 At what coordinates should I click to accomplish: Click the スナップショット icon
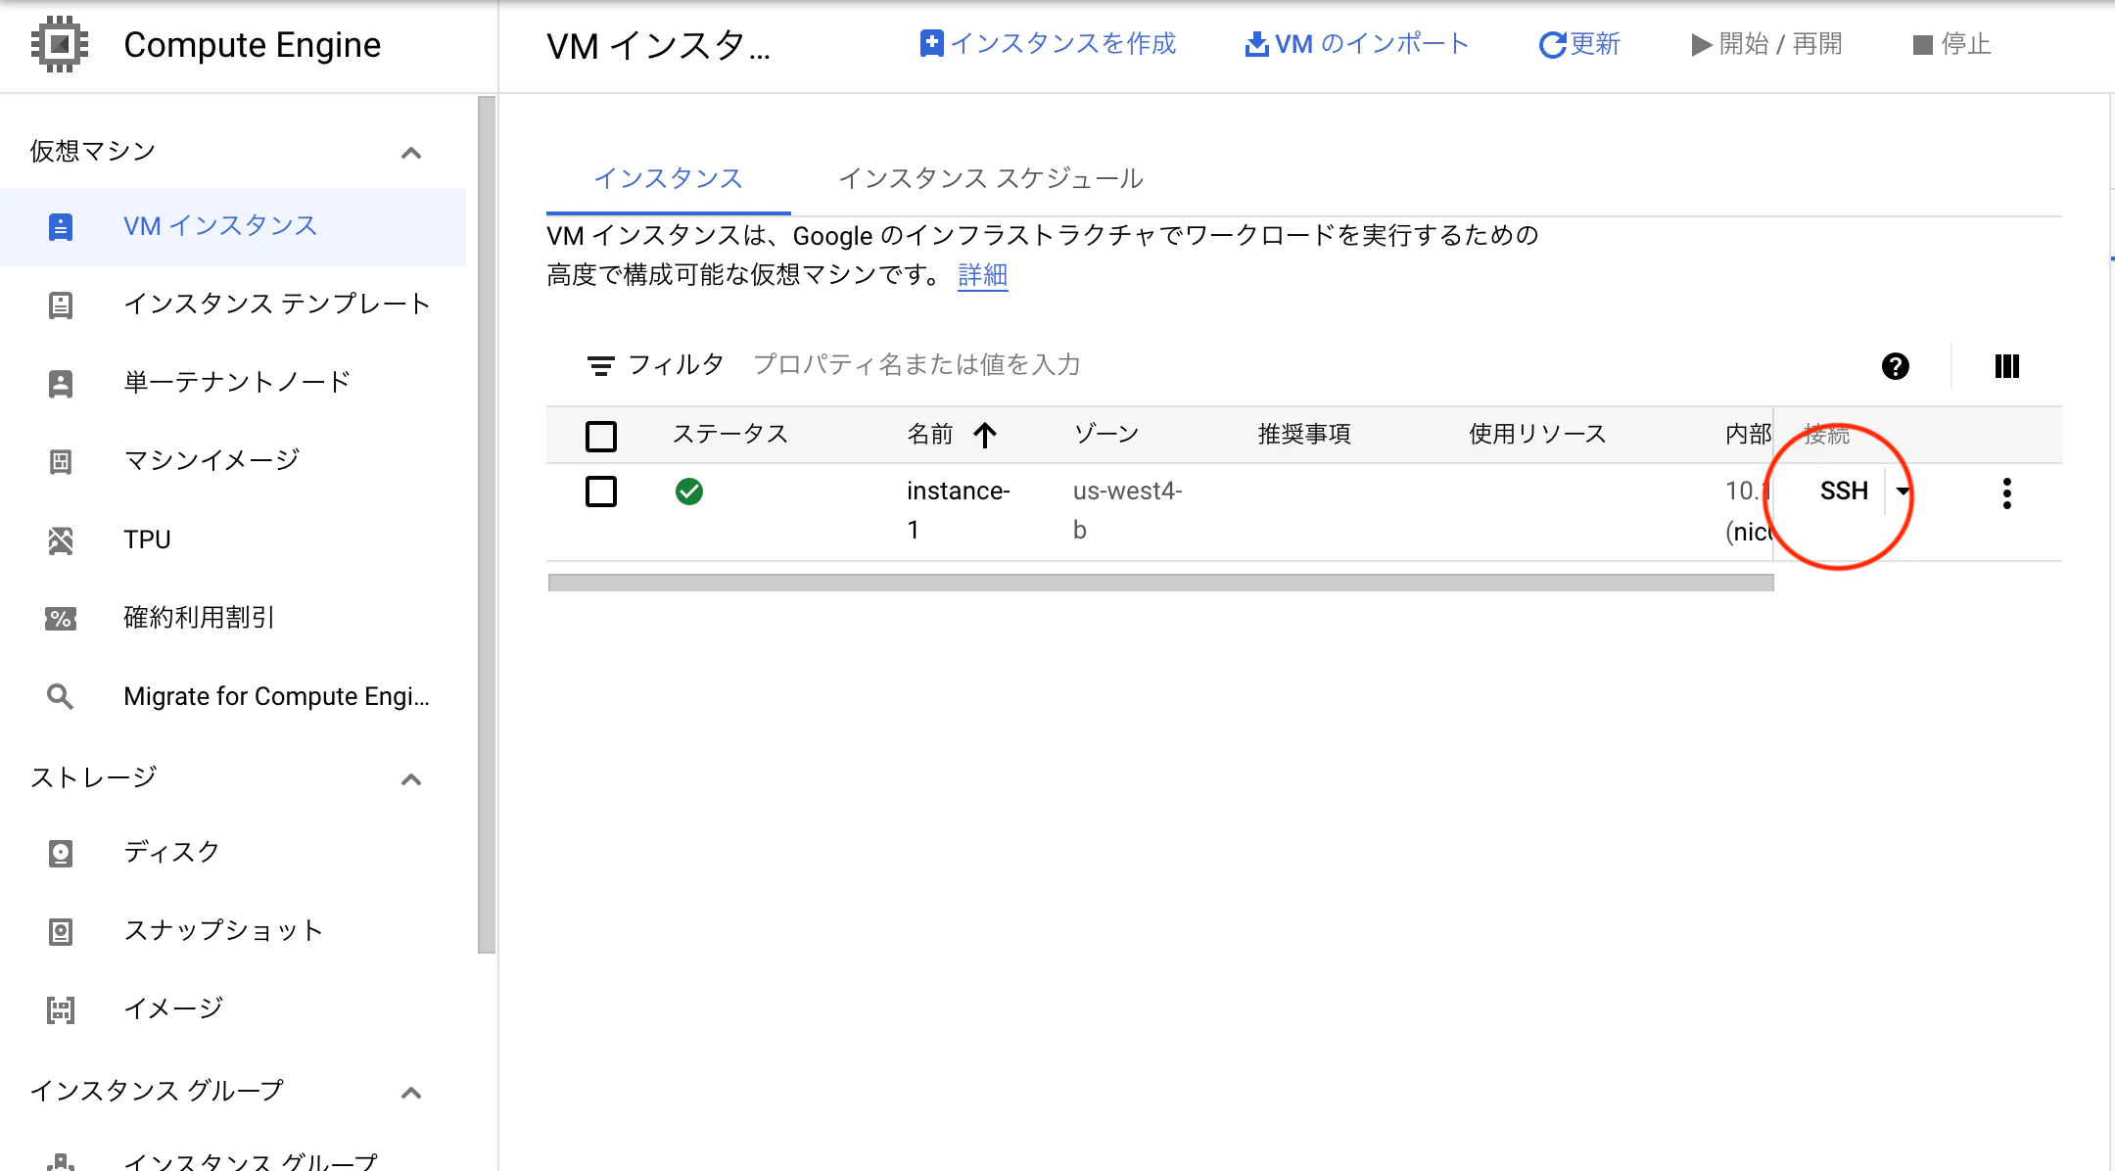(61, 932)
